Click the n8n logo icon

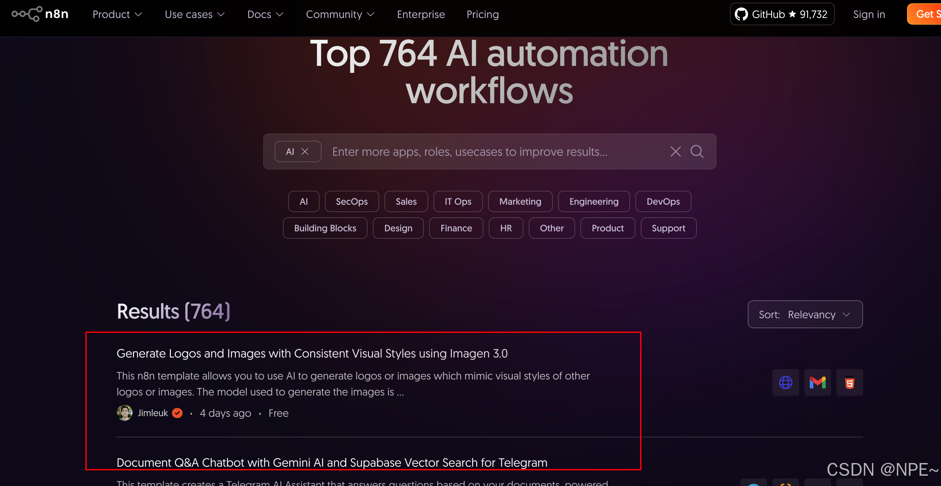(x=27, y=14)
